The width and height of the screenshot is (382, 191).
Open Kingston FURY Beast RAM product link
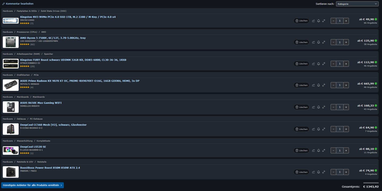(x=73, y=60)
